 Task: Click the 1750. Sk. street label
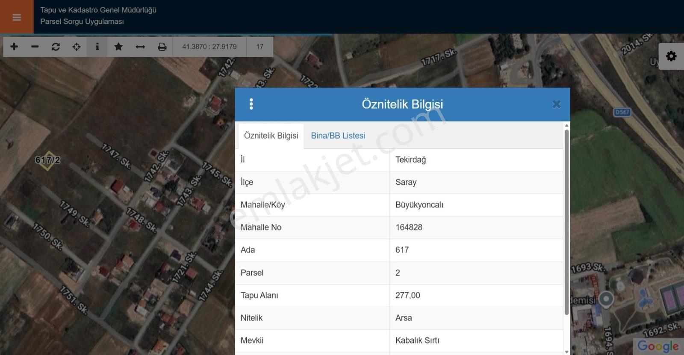pyautogui.click(x=47, y=236)
